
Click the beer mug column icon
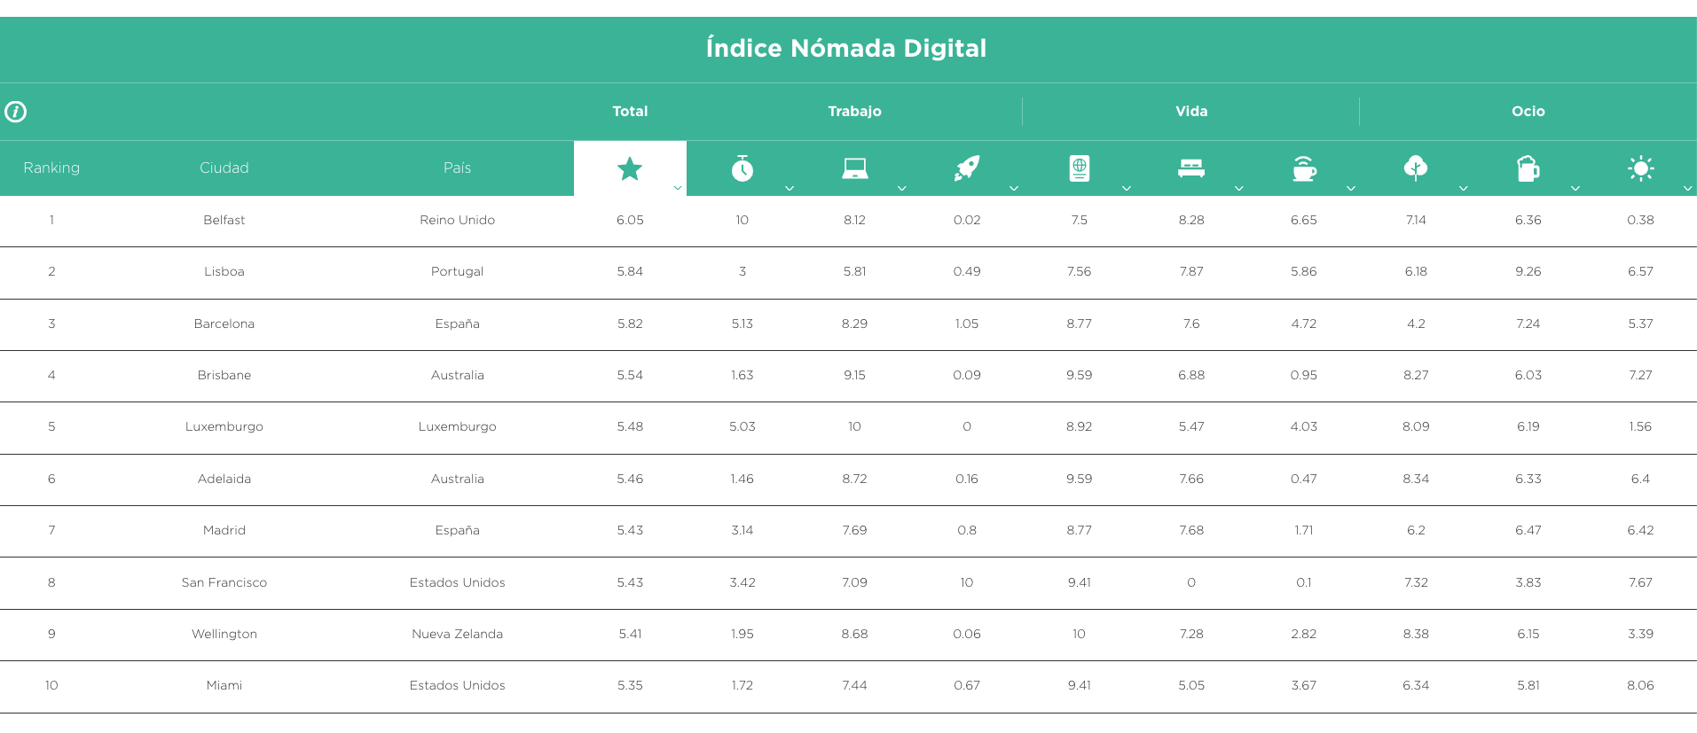click(x=1528, y=168)
